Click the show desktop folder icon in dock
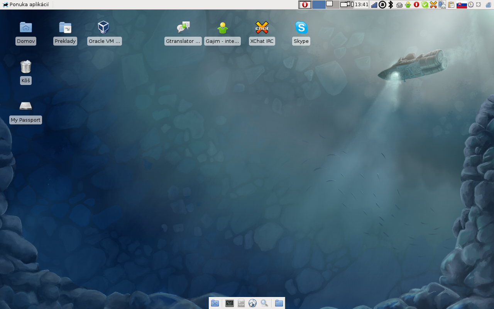Screen dimensions: 494x309 (x=215, y=303)
